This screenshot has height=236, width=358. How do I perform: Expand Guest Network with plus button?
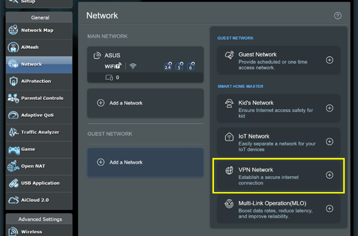click(x=330, y=60)
